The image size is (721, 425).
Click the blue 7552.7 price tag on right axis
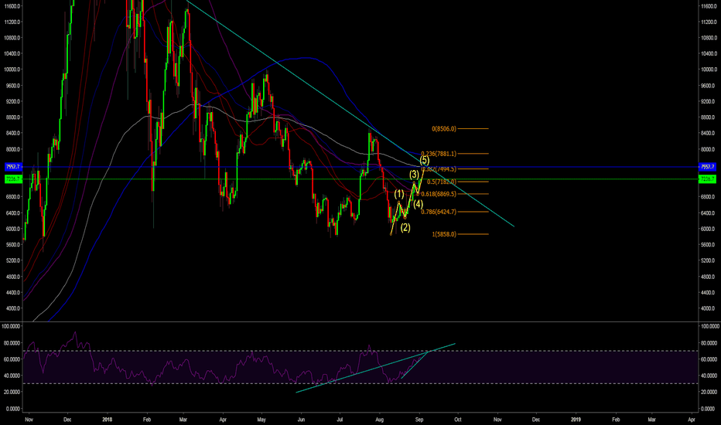707,167
